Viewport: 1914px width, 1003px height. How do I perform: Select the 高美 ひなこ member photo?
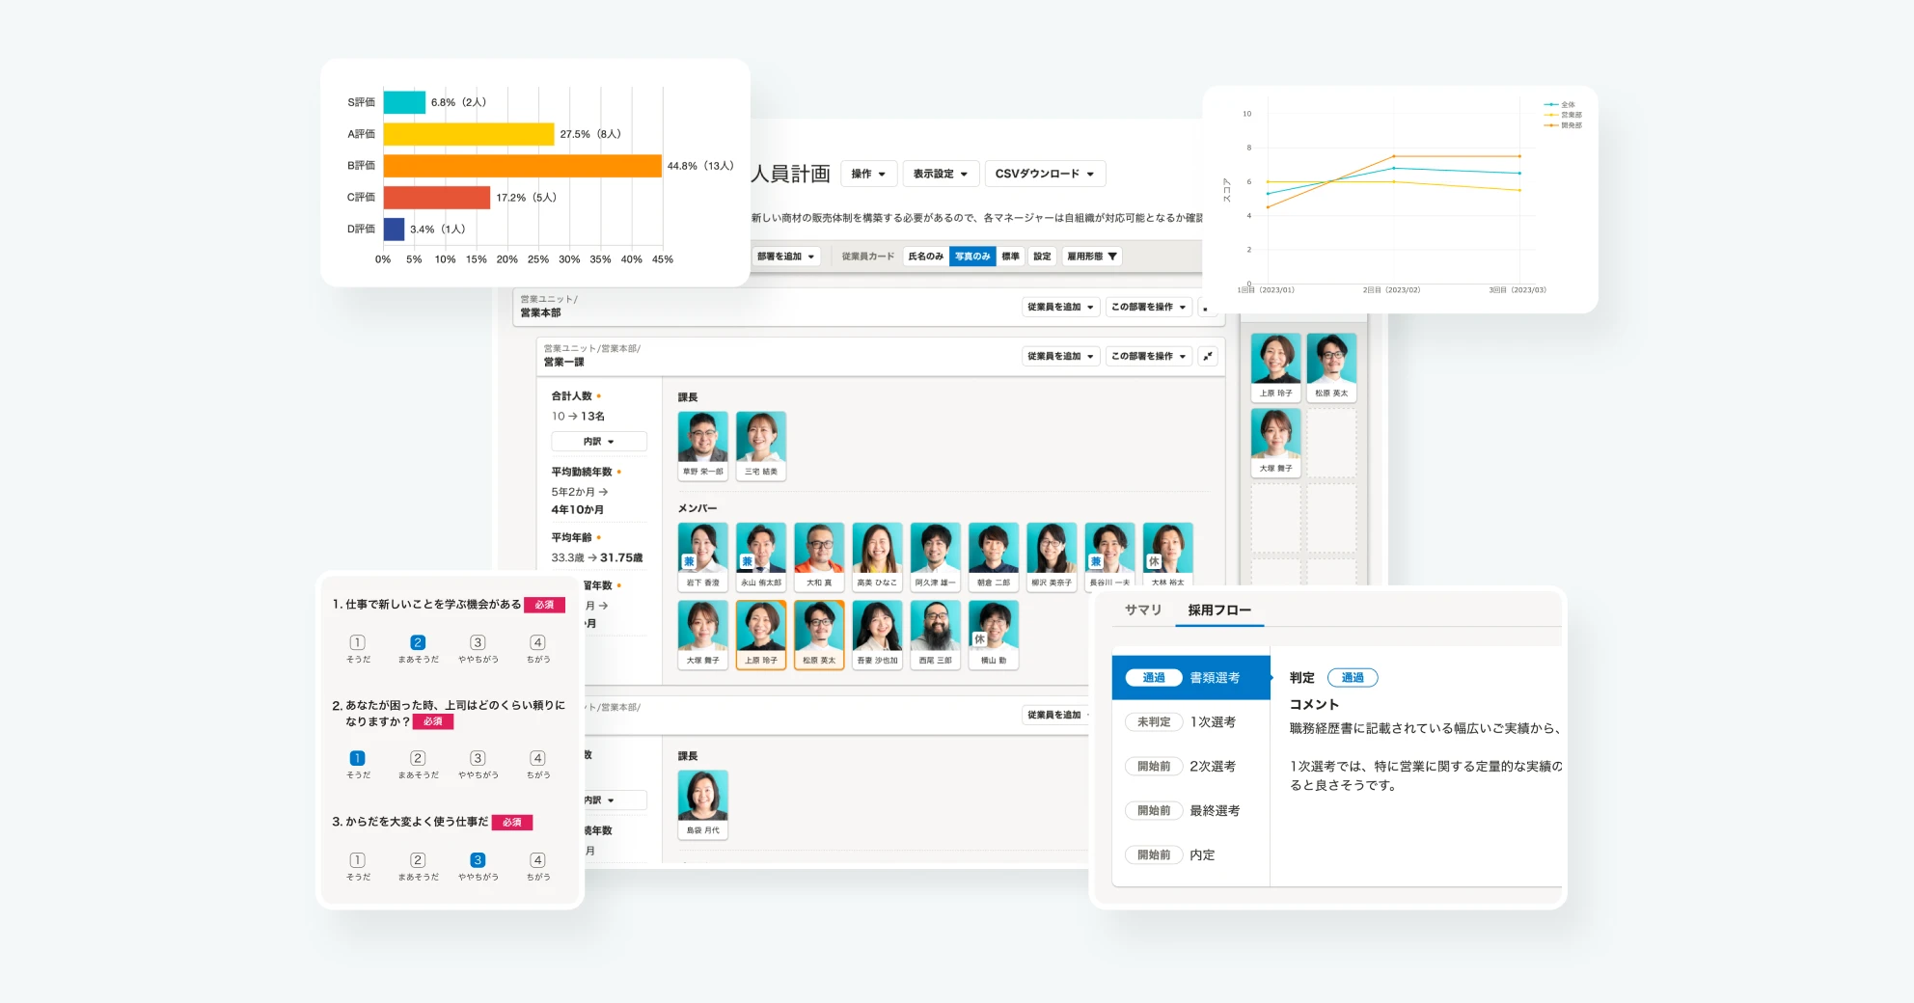(x=877, y=556)
